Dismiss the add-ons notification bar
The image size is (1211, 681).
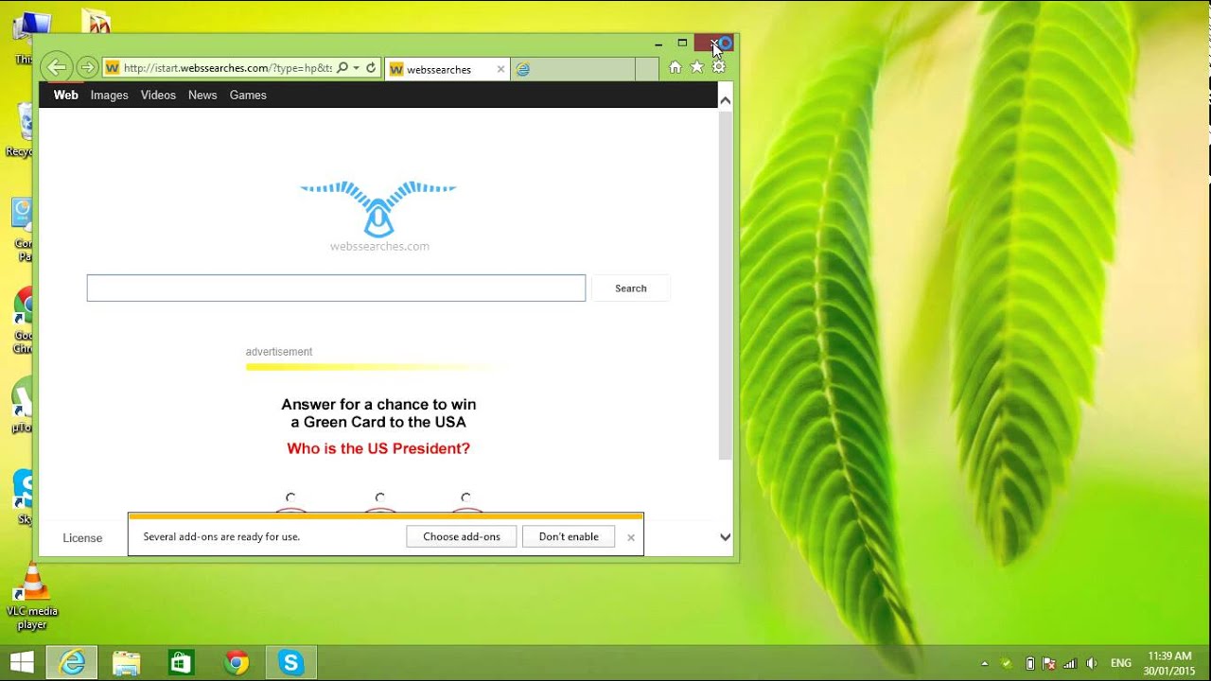631,537
